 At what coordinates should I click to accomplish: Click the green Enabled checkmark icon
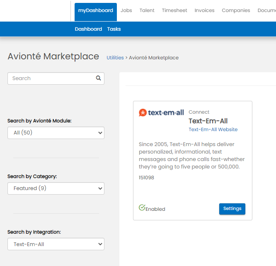coord(142,207)
